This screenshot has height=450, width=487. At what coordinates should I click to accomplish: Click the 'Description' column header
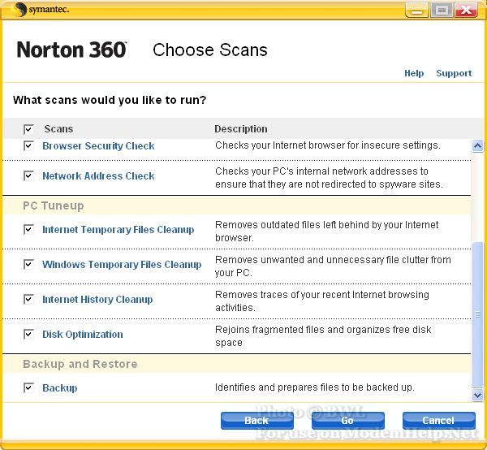tap(241, 128)
